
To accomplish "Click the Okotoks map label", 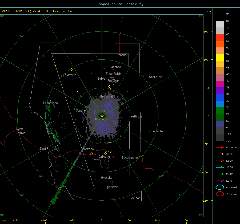I will [107, 178].
